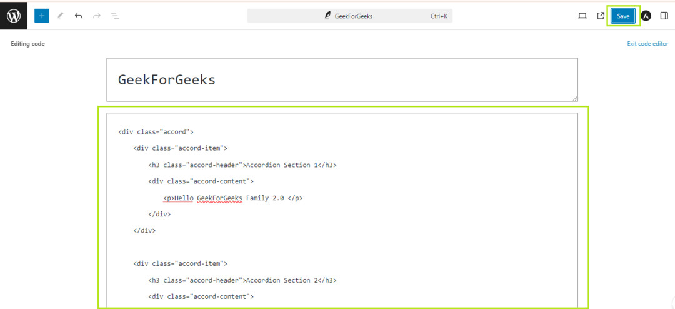Save the page
This screenshot has width=675, height=309.
point(623,16)
